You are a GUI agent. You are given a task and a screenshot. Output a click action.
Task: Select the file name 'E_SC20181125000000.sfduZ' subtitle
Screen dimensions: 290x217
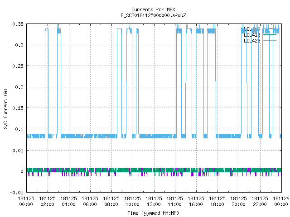pos(153,15)
